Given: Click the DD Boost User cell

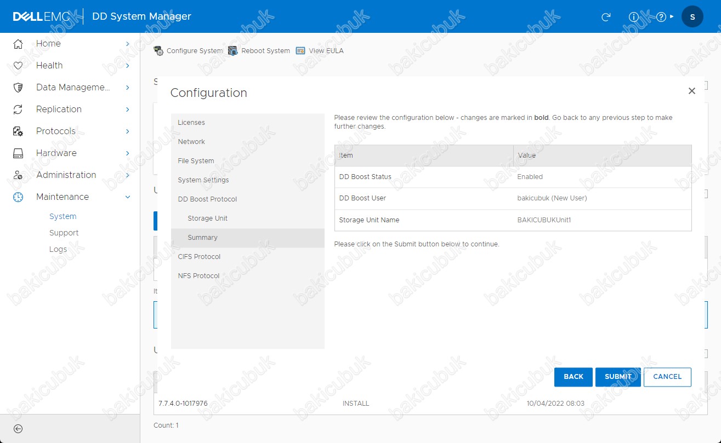Looking at the screenshot, I should click(424, 198).
